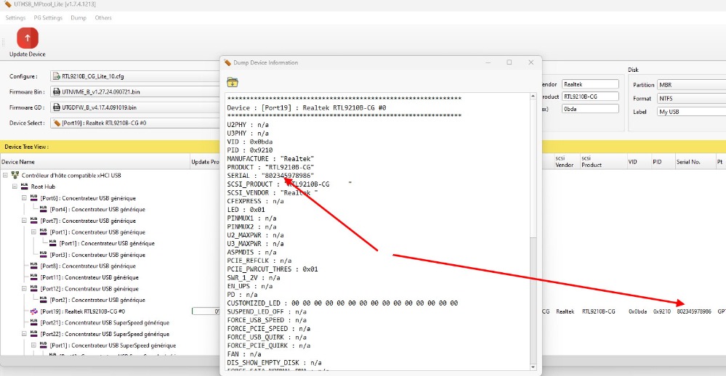Screen dimensions: 726x376
Task: Click the red Update Device button
Action: tap(27, 38)
